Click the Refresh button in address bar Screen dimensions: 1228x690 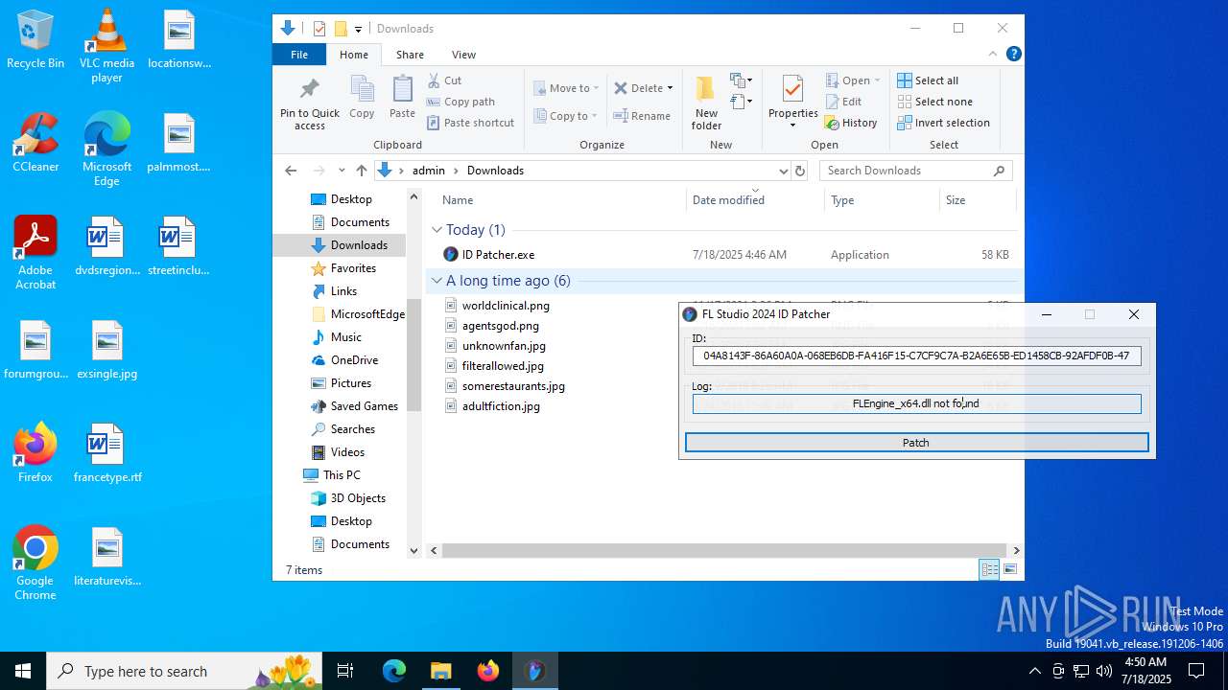coord(800,171)
